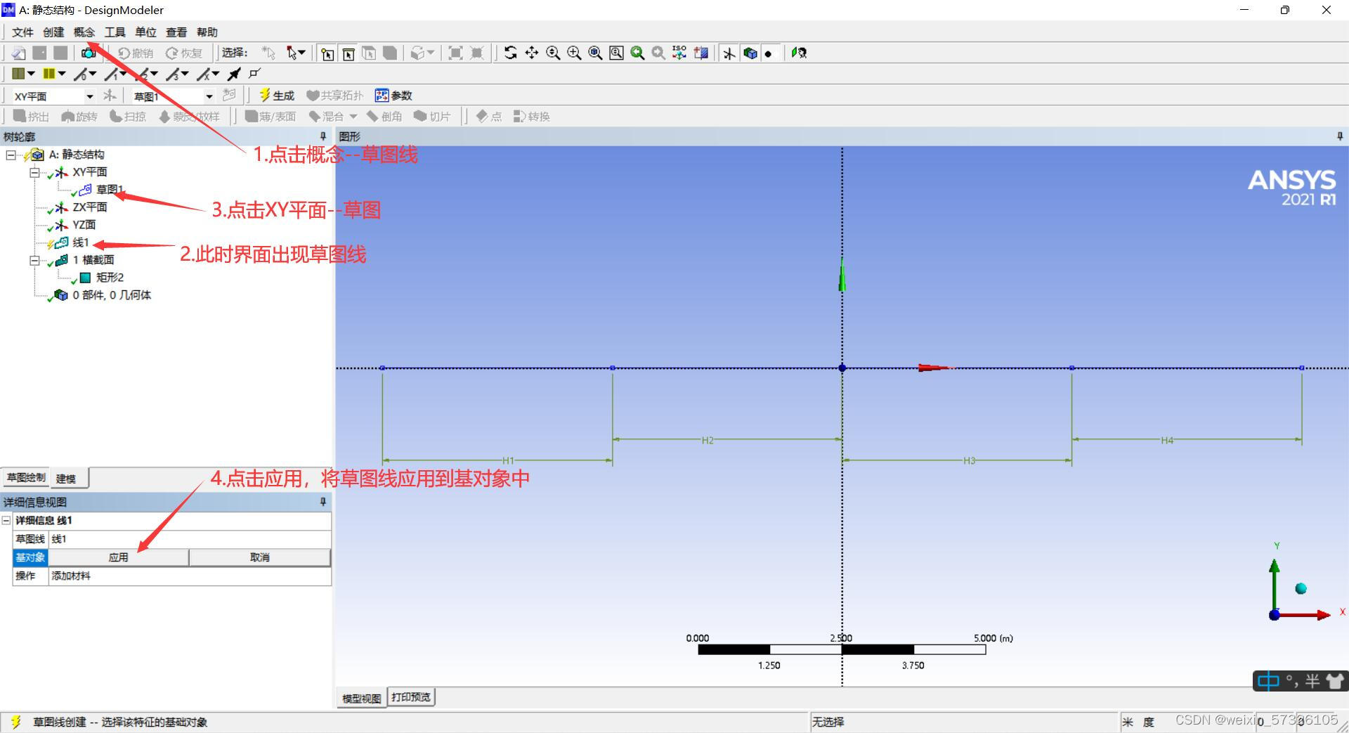Open the 草图1 sketch dropdown

click(209, 96)
